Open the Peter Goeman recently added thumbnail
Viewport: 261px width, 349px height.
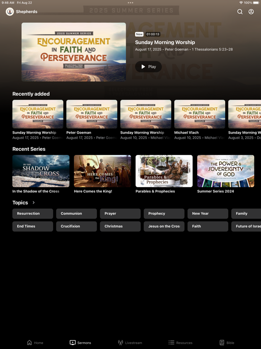(x=92, y=114)
